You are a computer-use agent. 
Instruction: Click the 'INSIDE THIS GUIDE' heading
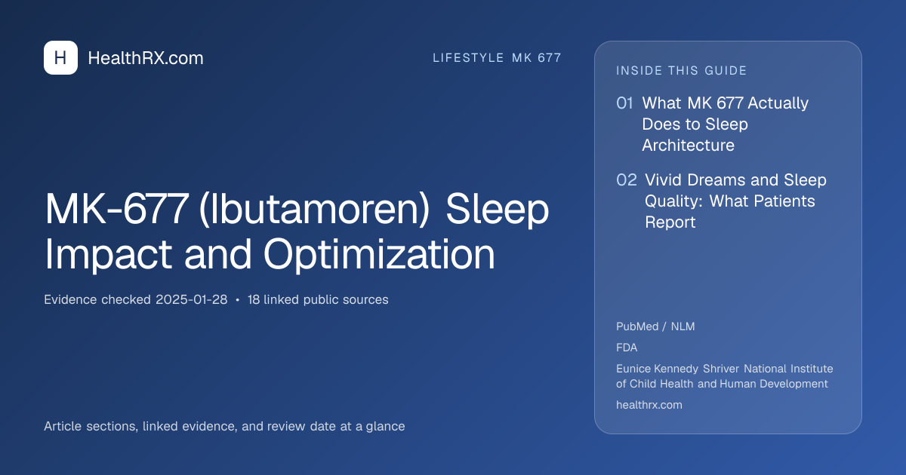tap(682, 71)
